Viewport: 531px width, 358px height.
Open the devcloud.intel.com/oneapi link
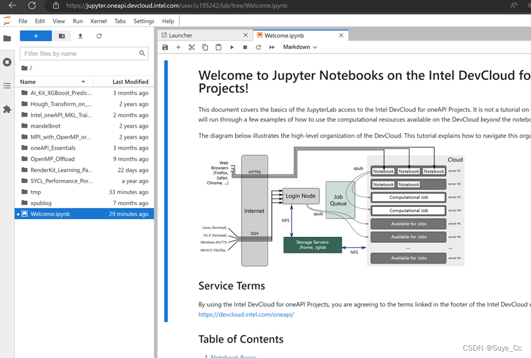(246, 314)
